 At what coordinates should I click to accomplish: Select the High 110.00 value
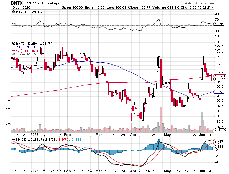pos(95,7)
